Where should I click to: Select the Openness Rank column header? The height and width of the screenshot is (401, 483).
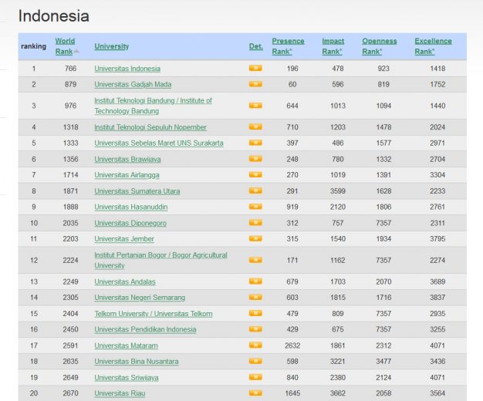379,45
